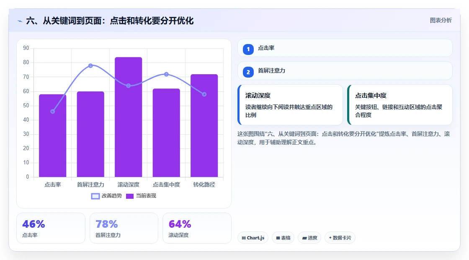This screenshot has width=469, height=260.
Task: Click the section title 六、从关键词到页面
Action: 110,21
